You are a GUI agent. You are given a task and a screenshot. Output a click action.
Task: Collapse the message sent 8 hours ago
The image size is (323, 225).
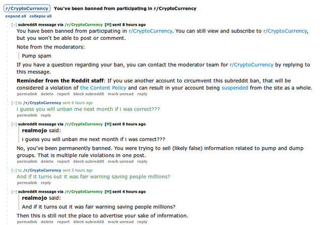click(x=14, y=24)
